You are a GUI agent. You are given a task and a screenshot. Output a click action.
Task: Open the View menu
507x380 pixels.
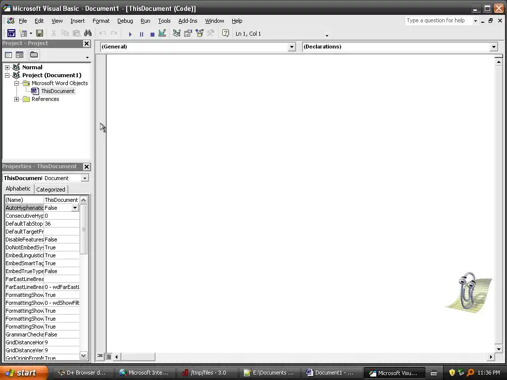coord(57,21)
